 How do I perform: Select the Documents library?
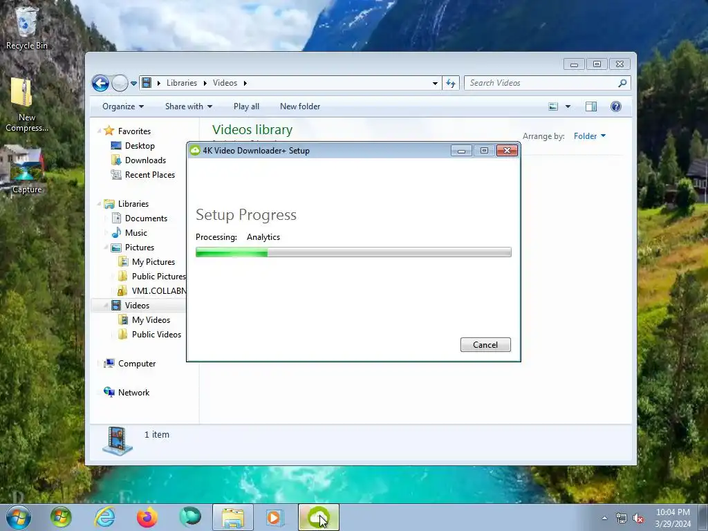[146, 218]
